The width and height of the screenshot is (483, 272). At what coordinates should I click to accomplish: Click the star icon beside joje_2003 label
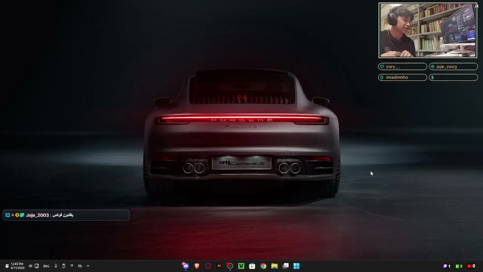pyautogui.click(x=432, y=66)
